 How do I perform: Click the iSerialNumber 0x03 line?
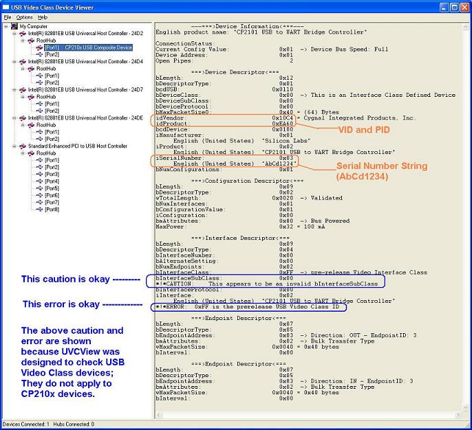click(224, 158)
